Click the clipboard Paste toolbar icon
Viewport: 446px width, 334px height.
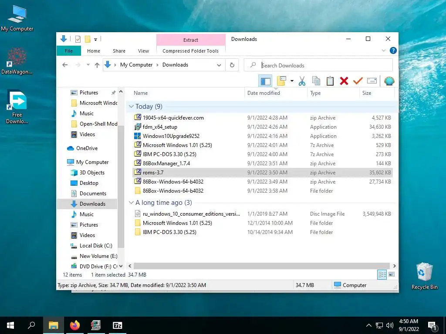(330, 81)
